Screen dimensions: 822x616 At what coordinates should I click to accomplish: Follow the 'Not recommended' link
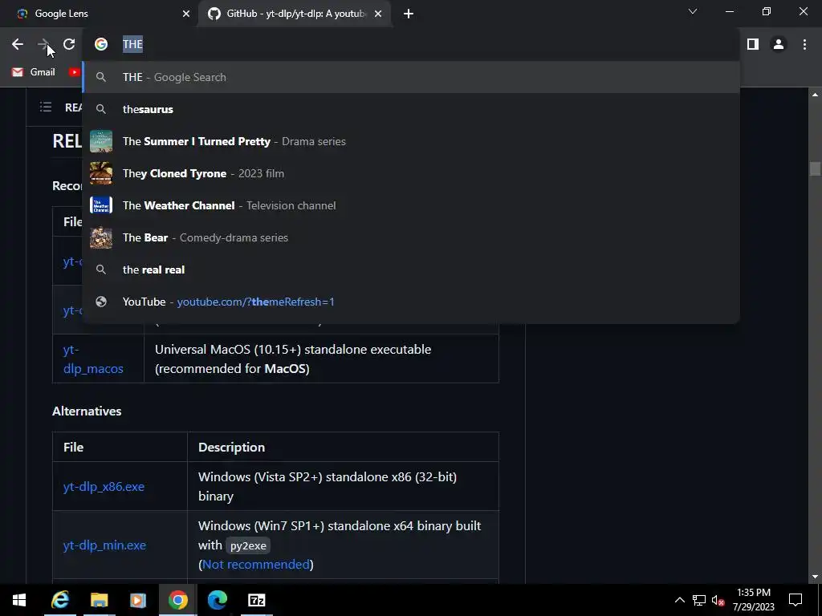(x=256, y=564)
